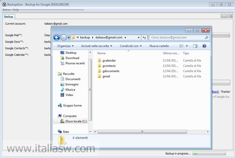Screen dimensions: 235x158
Task: Toggle the preview pane icon
Action: (195, 46)
